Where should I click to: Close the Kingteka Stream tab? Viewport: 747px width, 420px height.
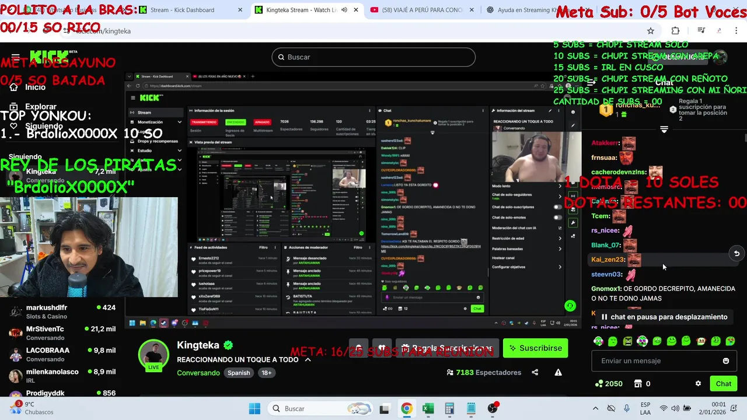(356, 10)
